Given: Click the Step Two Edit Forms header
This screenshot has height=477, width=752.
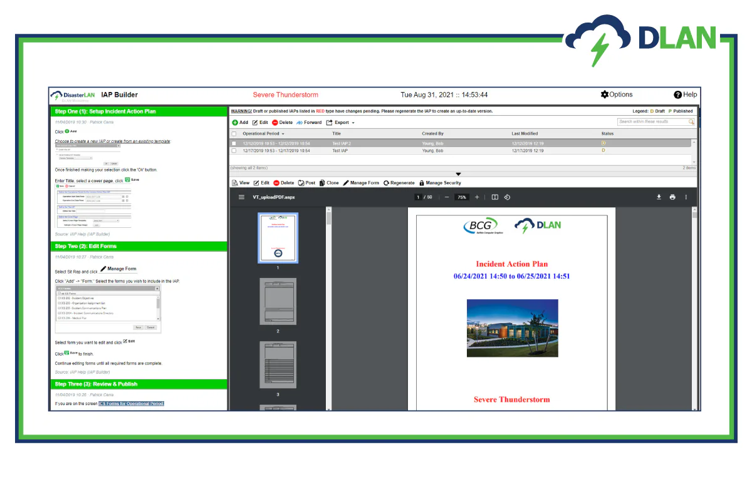Looking at the screenshot, I should point(139,247).
